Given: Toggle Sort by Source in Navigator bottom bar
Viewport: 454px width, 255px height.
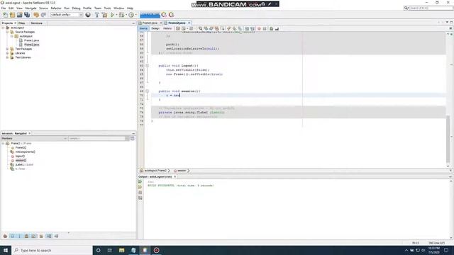Looking at the screenshot, I should tap(56, 236).
